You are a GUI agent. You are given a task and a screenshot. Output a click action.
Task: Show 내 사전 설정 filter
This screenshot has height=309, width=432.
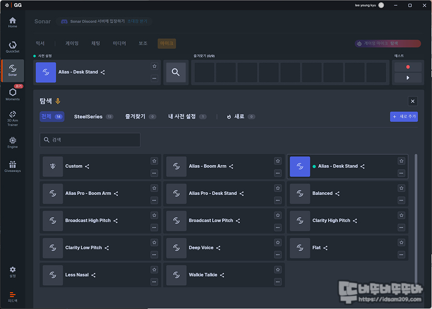point(187,117)
